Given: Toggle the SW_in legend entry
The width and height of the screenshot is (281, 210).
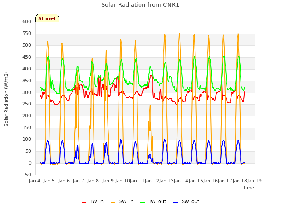Looking at the screenshot, I should (x=122, y=202).
